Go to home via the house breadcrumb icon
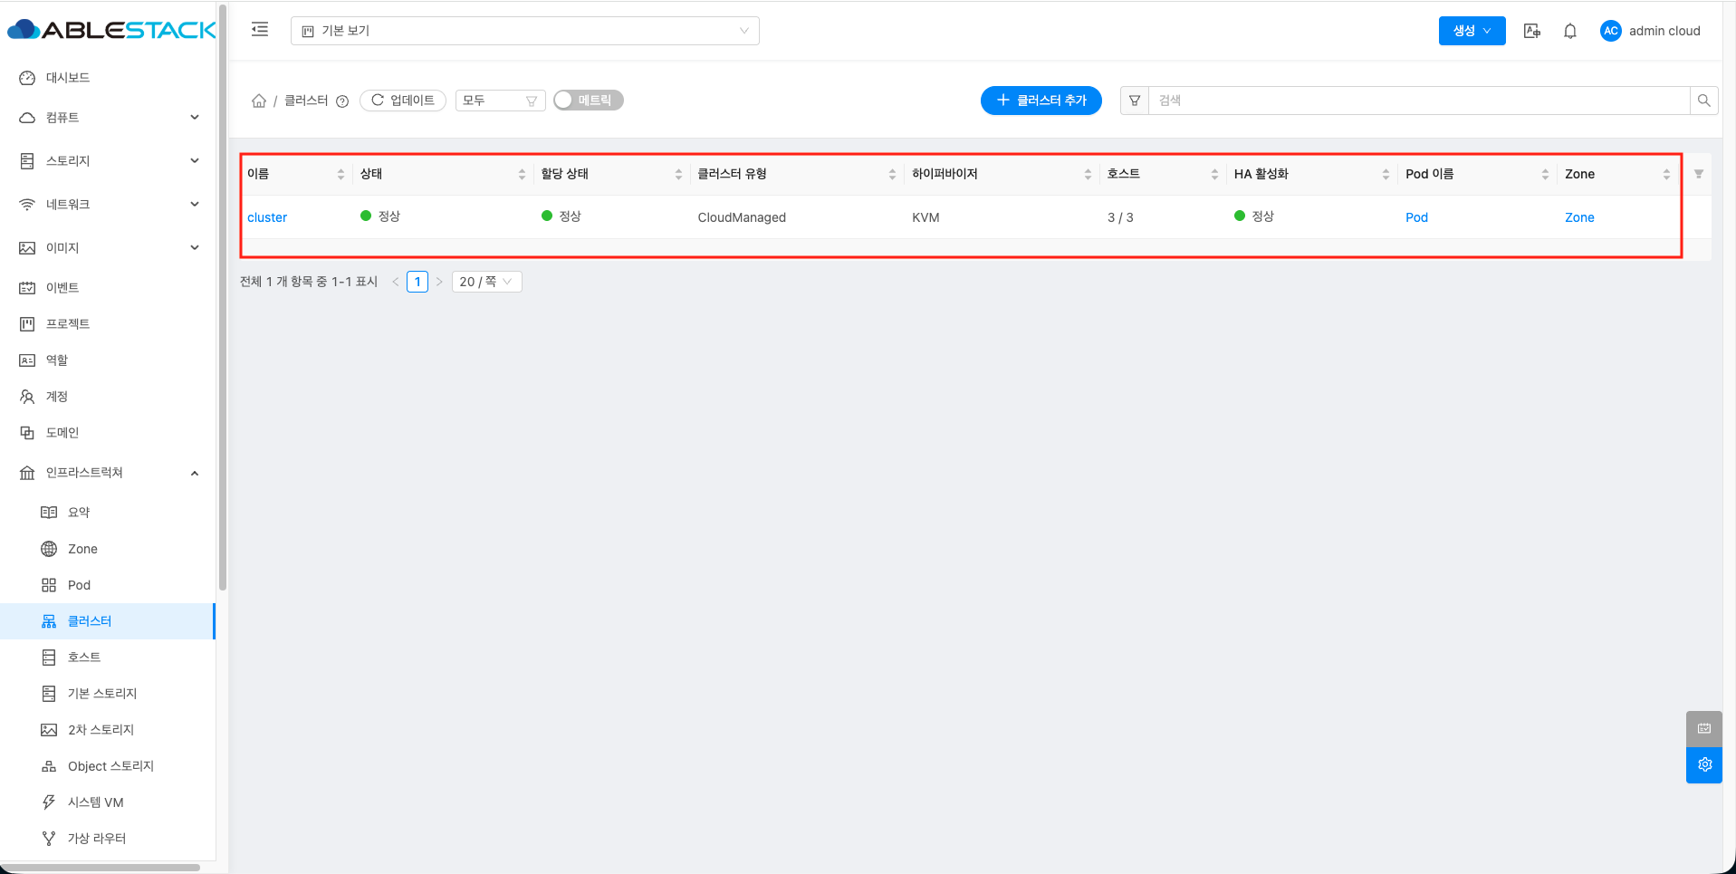Viewport: 1736px width, 874px height. pyautogui.click(x=259, y=101)
